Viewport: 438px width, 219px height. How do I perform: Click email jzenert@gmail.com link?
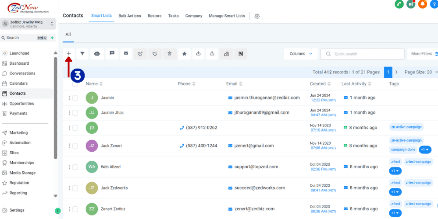coord(253,146)
